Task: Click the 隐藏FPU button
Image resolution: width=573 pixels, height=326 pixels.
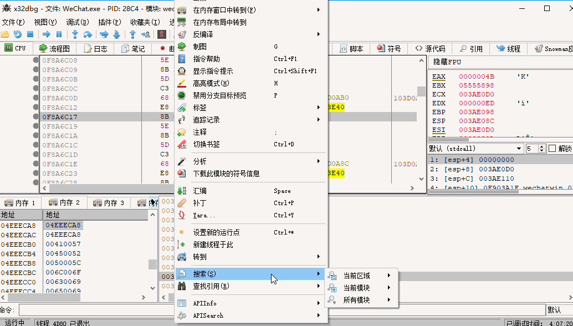Action: [447, 62]
